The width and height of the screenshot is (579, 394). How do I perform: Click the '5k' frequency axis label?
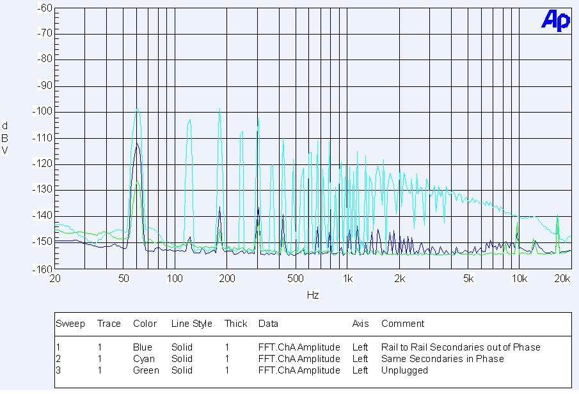click(468, 278)
